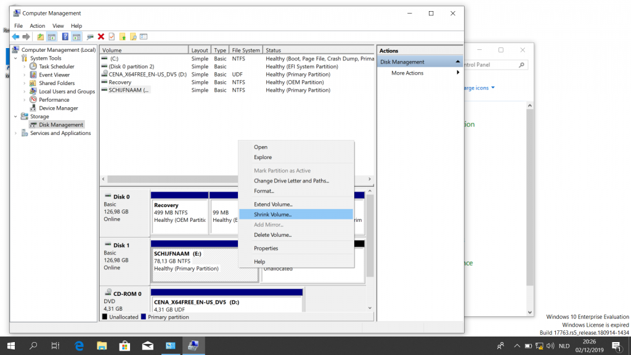
Task: Expand the Event Viewer node arrow
Action: tap(25, 75)
